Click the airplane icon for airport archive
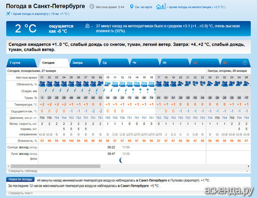 click(8, 13)
